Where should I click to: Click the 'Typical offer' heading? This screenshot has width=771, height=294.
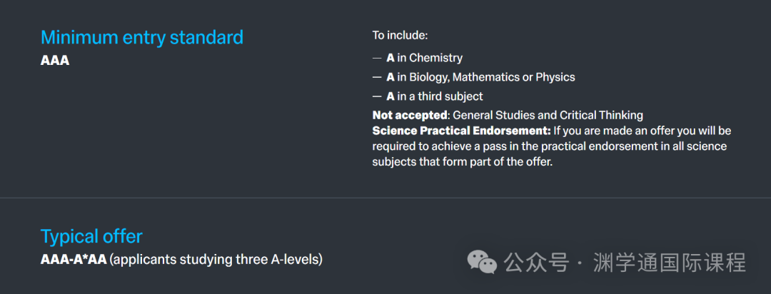[x=91, y=236]
